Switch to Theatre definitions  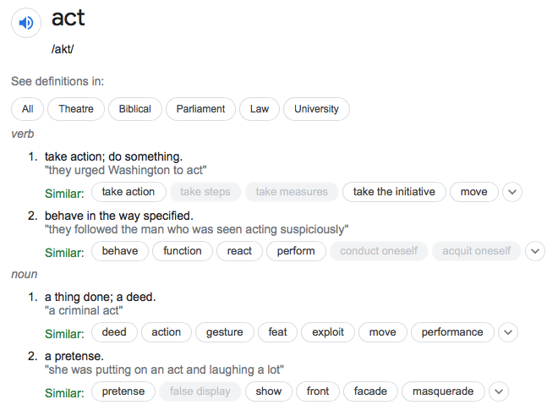pos(76,109)
